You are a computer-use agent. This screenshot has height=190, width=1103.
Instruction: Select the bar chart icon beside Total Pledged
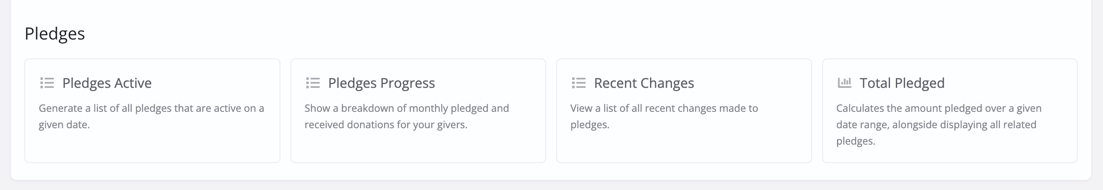(x=845, y=82)
